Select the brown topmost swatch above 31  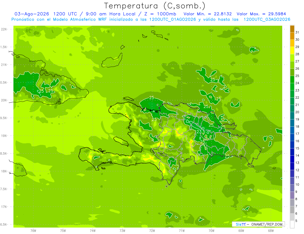click(292, 29)
